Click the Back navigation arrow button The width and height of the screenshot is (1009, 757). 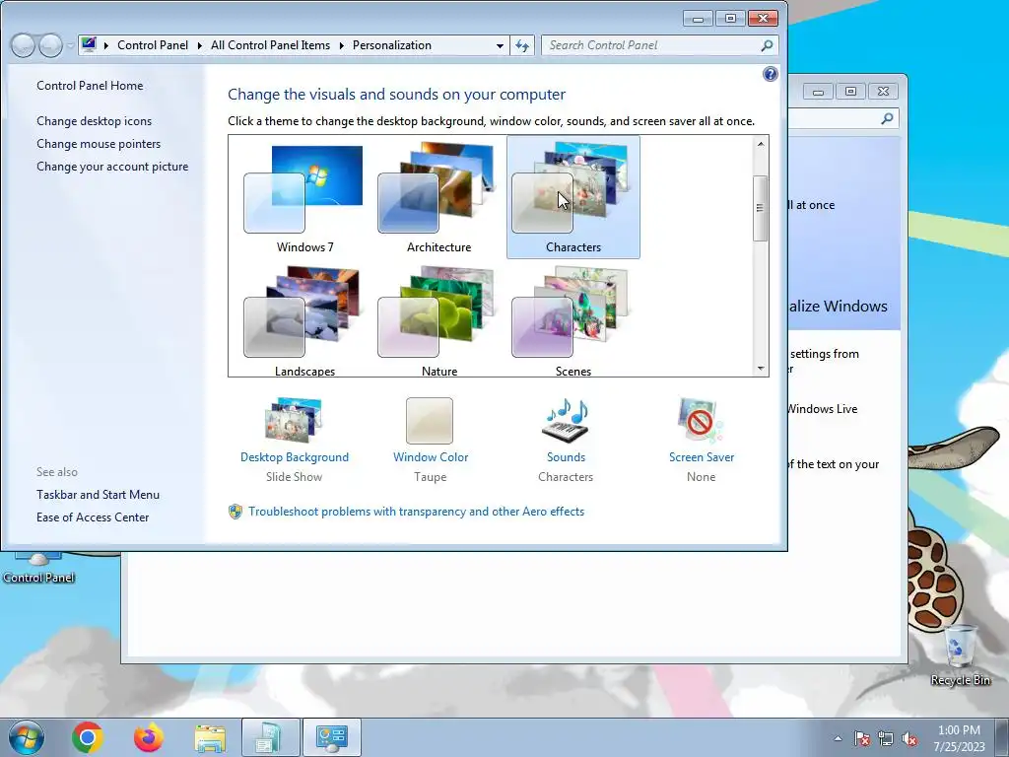click(x=24, y=45)
